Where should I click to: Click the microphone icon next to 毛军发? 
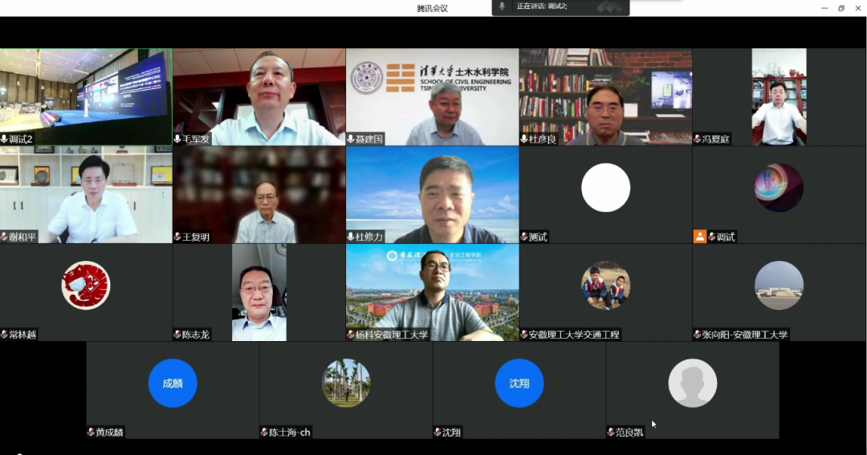[177, 139]
